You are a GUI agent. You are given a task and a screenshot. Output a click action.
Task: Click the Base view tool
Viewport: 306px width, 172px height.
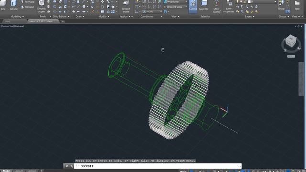pos(297,5)
